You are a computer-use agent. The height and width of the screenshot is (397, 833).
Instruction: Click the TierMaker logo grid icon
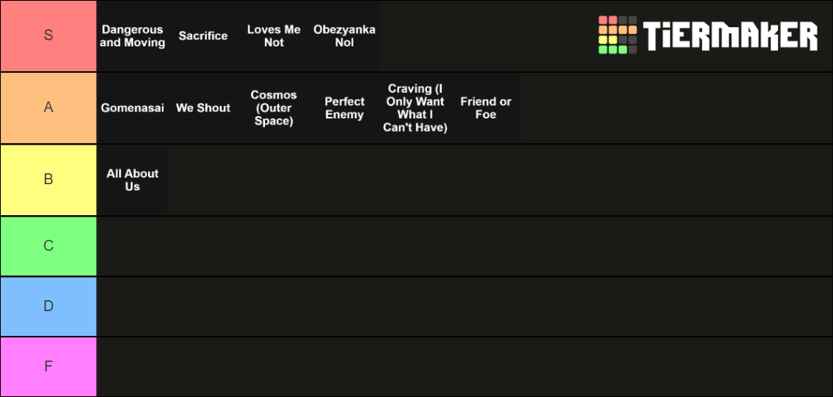[618, 35]
